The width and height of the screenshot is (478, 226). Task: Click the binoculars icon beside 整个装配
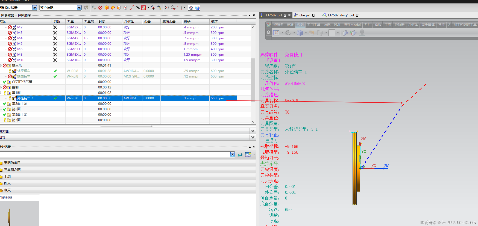86,8
